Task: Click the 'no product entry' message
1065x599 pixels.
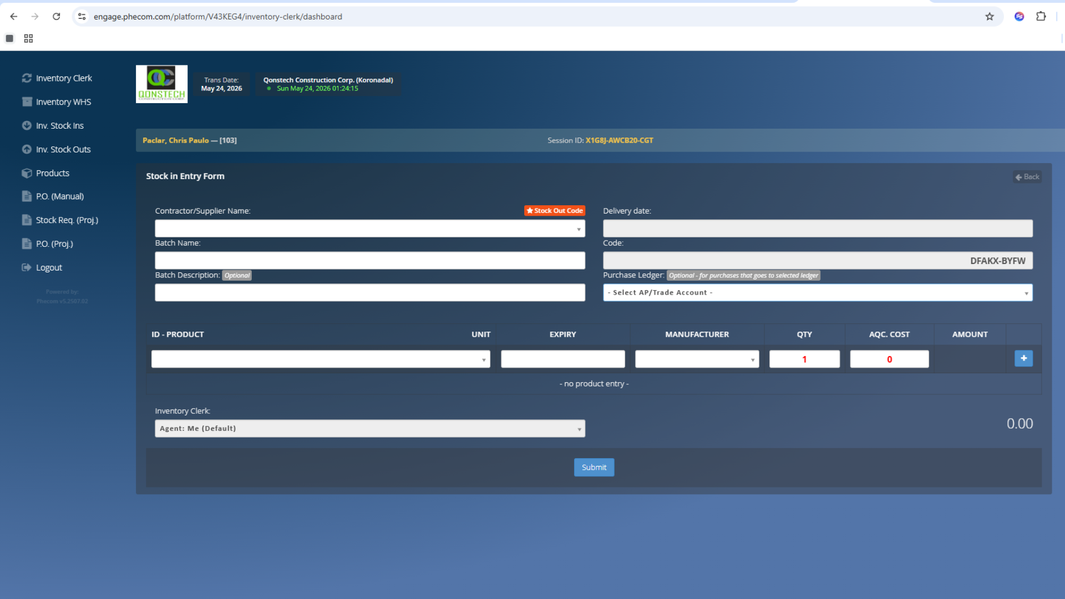Action: (x=594, y=384)
